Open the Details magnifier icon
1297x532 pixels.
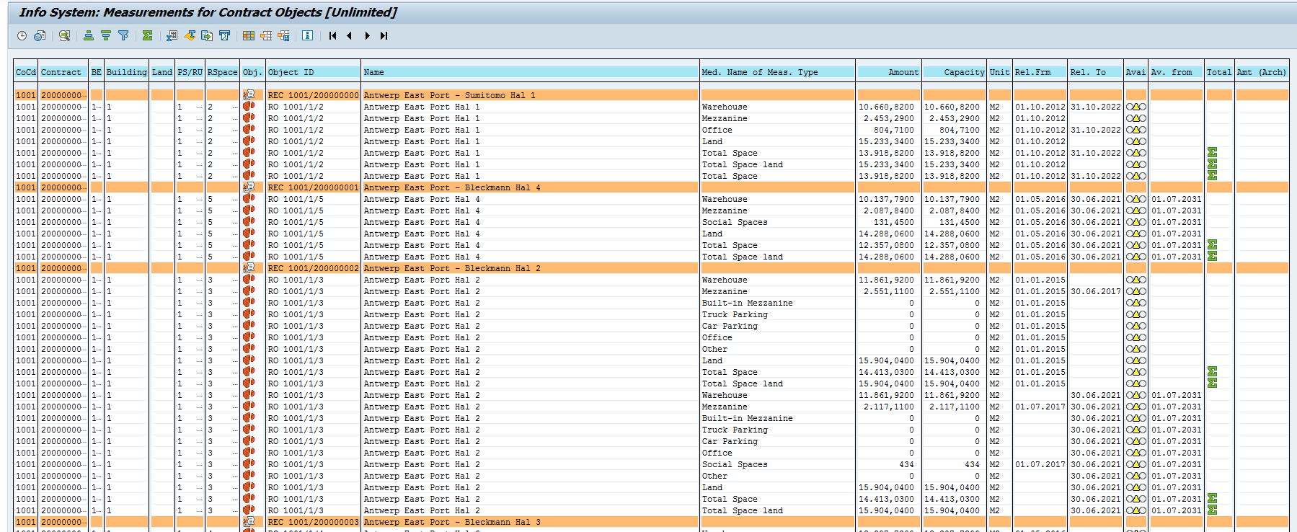point(64,35)
